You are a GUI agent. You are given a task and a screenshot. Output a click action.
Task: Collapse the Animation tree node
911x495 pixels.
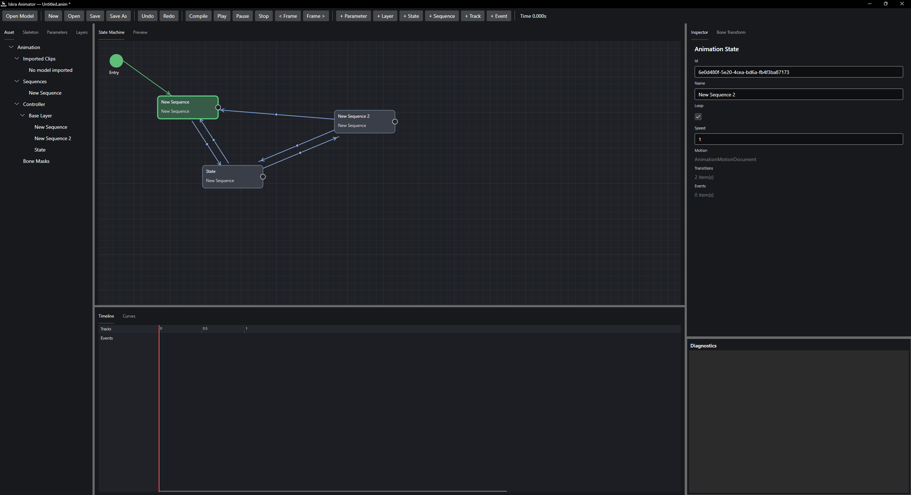(11, 47)
